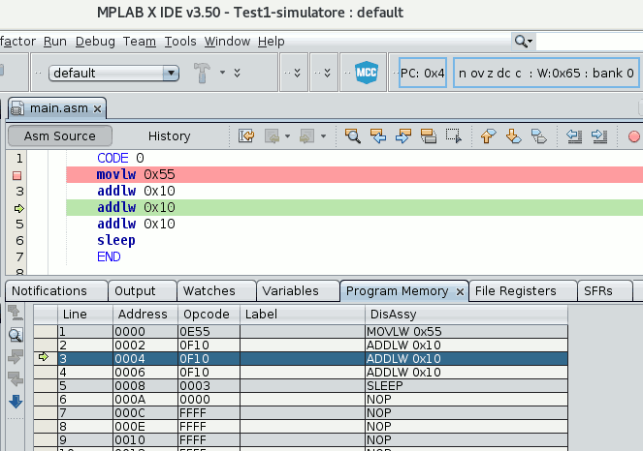The height and width of the screenshot is (451, 643).
Task: Toggle the Asm Source view button
Action: [x=60, y=136]
